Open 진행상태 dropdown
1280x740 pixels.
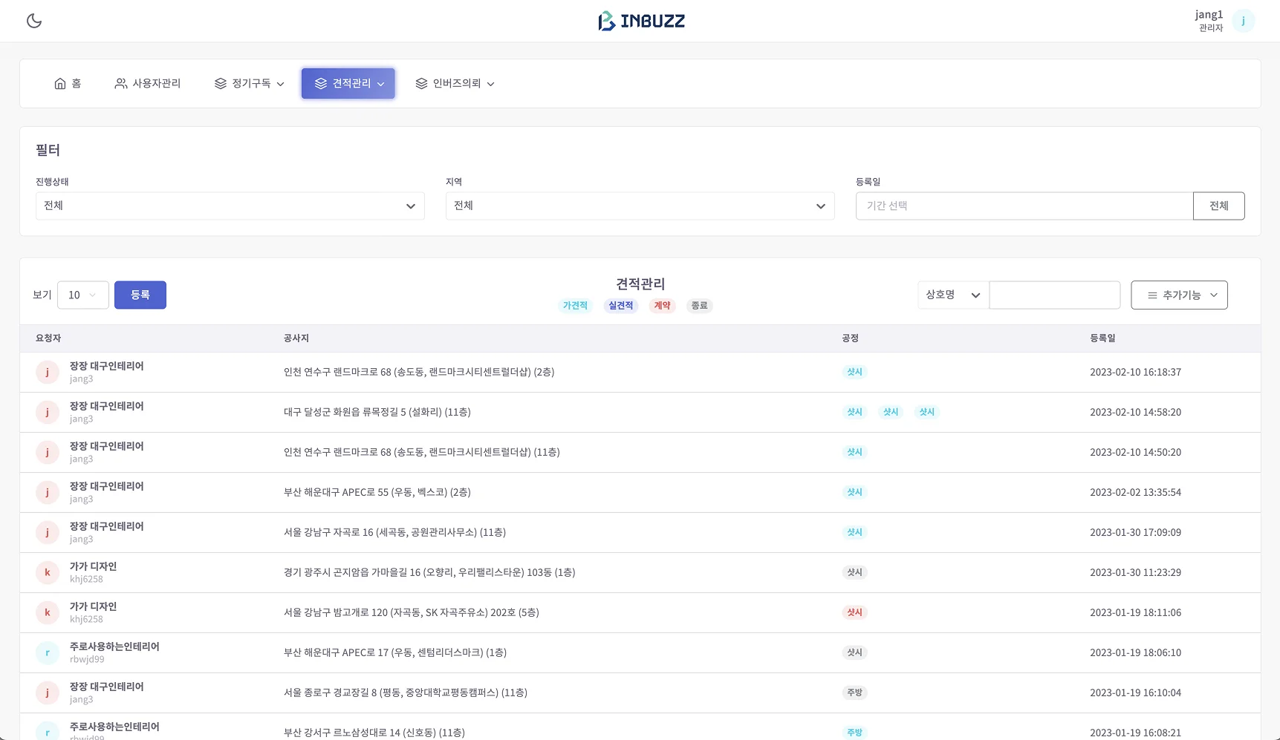coord(230,206)
